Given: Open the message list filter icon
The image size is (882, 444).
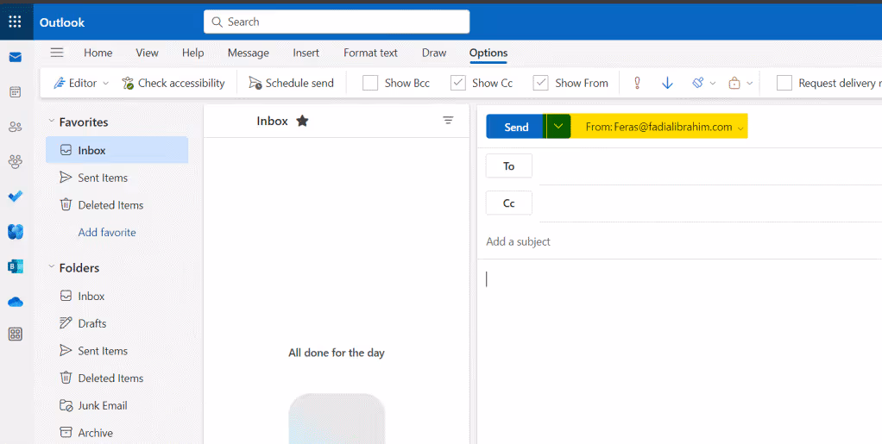Looking at the screenshot, I should [x=448, y=121].
